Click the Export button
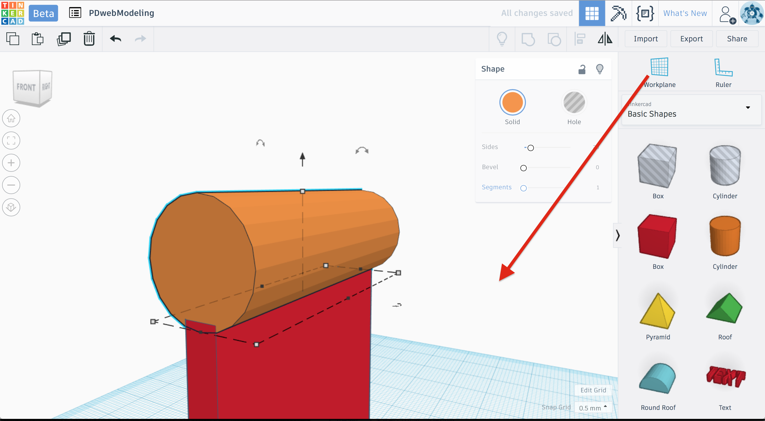Viewport: 765px width, 421px height. click(x=691, y=39)
